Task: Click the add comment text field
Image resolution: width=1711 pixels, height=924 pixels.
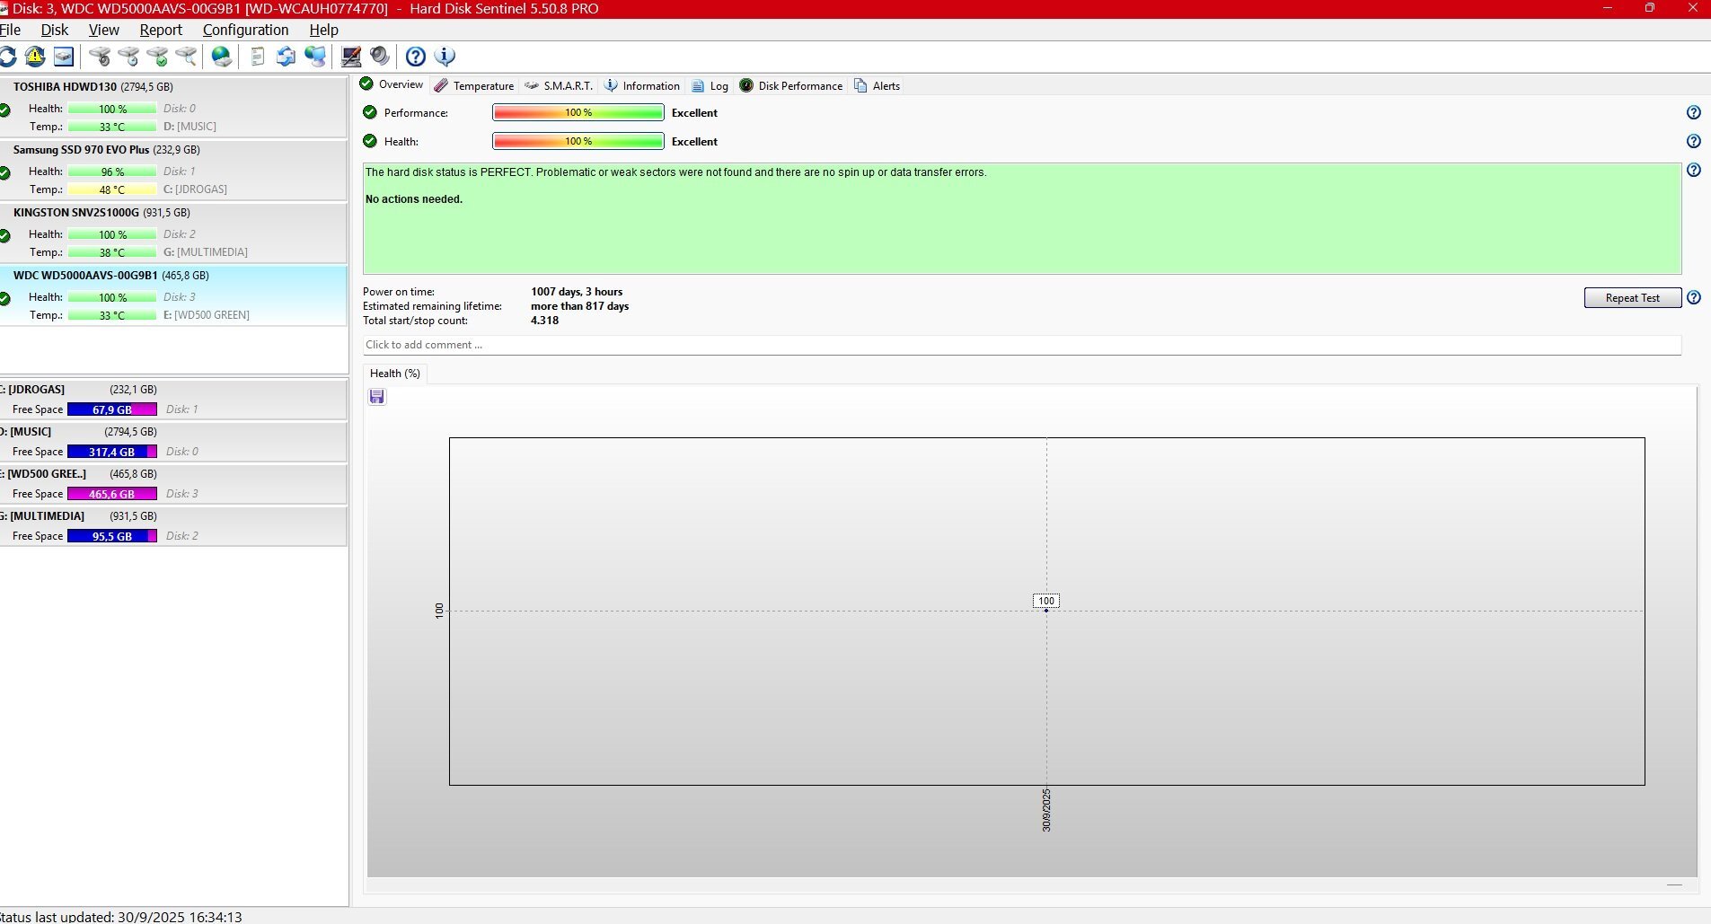Action: tap(1020, 345)
